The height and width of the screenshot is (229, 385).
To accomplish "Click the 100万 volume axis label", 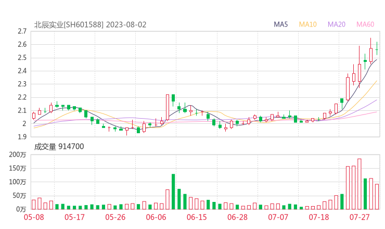I will 18,182.
